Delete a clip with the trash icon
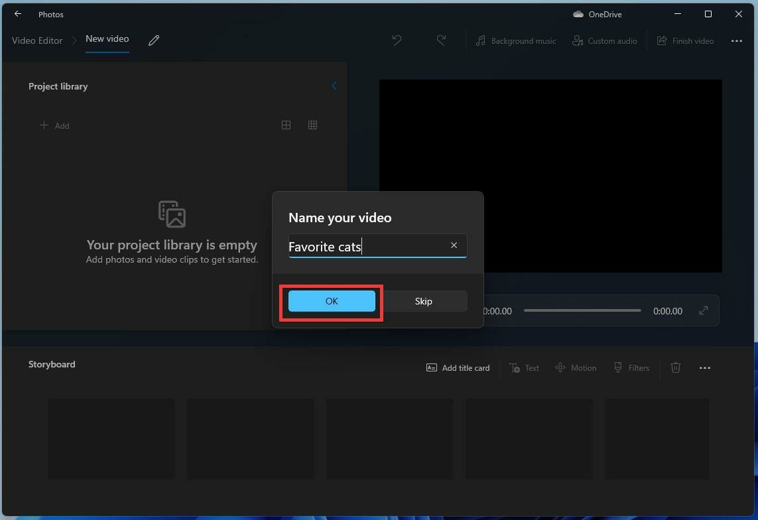 (675, 367)
